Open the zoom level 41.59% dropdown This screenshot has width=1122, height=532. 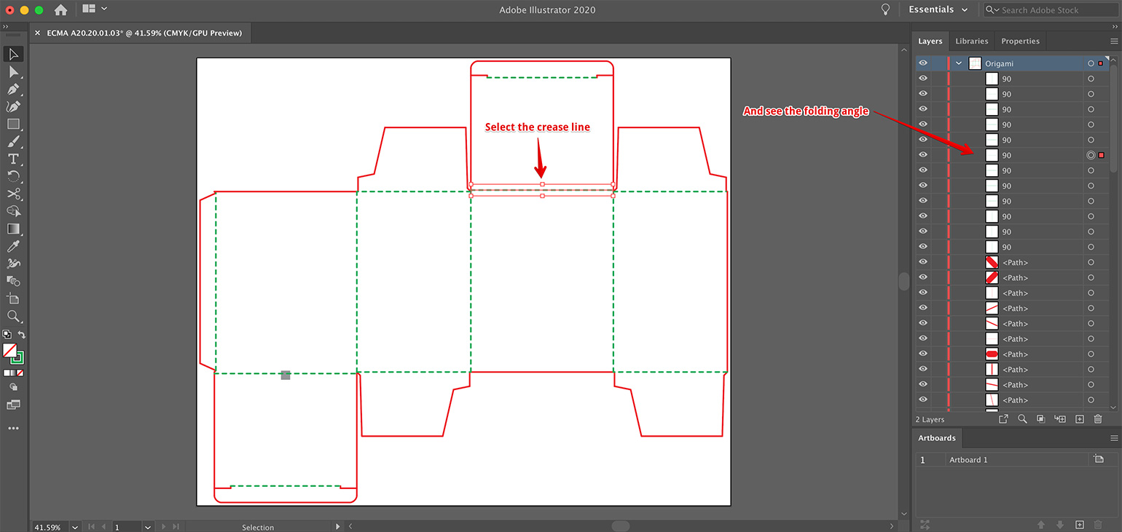coord(75,527)
